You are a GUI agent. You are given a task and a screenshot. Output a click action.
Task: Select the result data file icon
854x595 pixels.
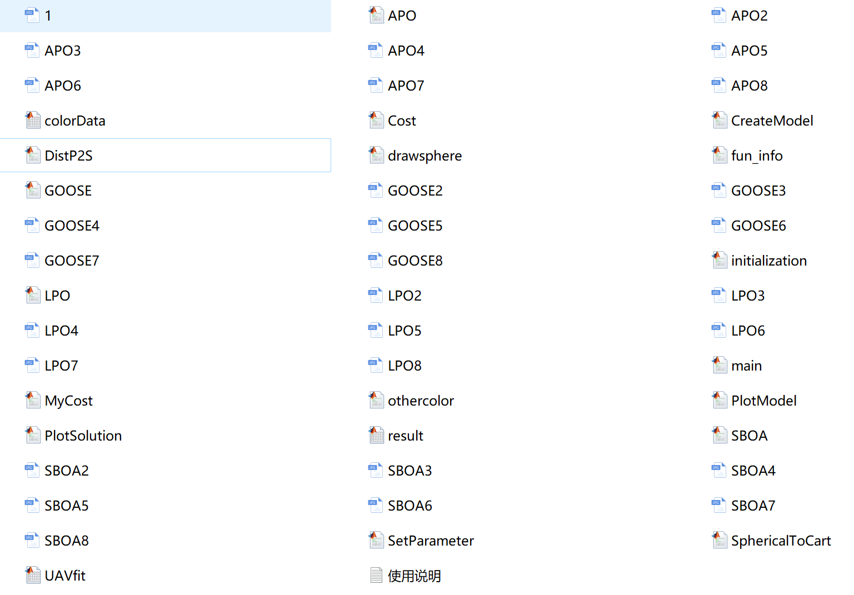pyautogui.click(x=376, y=436)
